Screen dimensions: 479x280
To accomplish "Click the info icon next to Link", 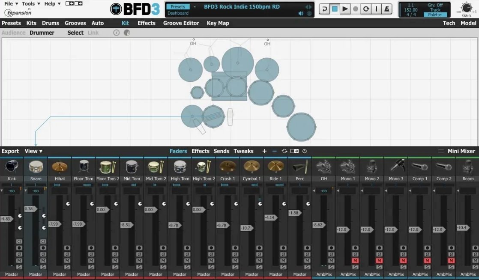I will 117,33.
